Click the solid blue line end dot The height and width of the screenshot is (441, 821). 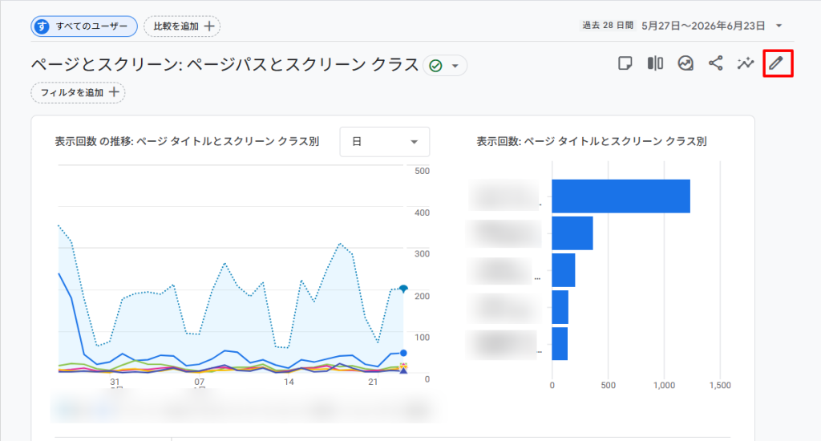click(x=403, y=353)
